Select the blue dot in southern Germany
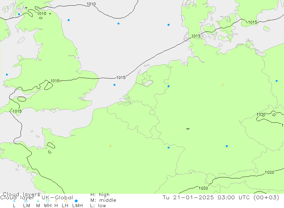284x208 pixels. point(227,146)
